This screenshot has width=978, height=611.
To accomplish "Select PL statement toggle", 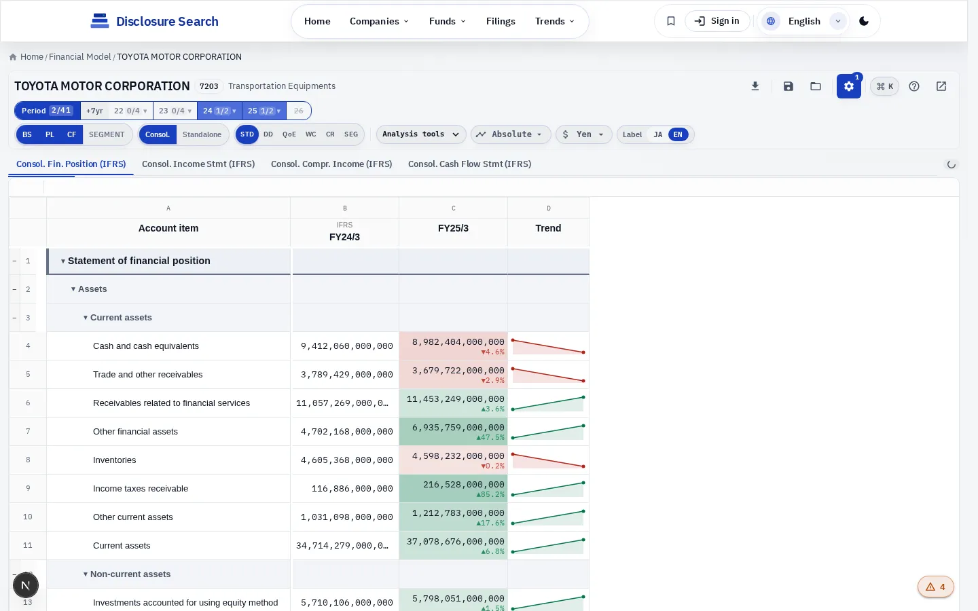I will (x=50, y=134).
